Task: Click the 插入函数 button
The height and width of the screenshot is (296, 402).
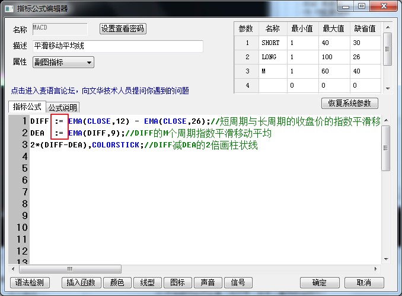Action: (x=81, y=282)
